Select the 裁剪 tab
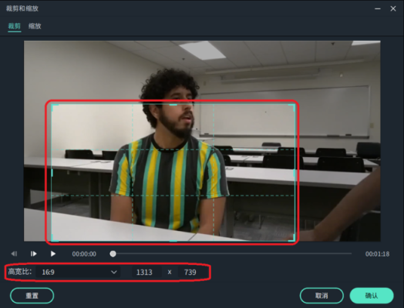 coord(15,26)
